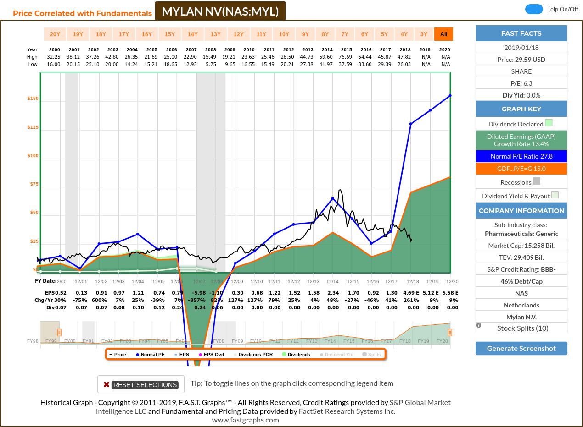Image resolution: width=583 pixels, height=427 pixels.
Task: Switch the Help On/Off toggle
Action: [x=534, y=9]
